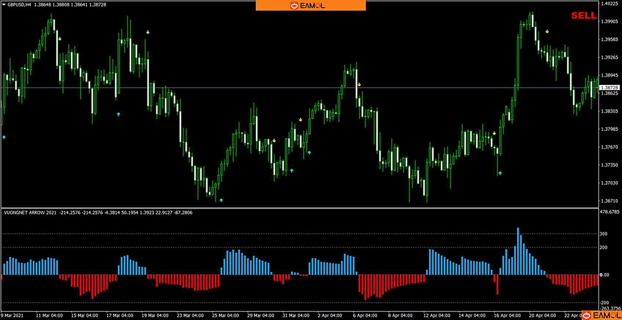The width and height of the screenshot is (622, 320).
Task: Click the GBPUSD,H4 symbol title
Action: 19,5
